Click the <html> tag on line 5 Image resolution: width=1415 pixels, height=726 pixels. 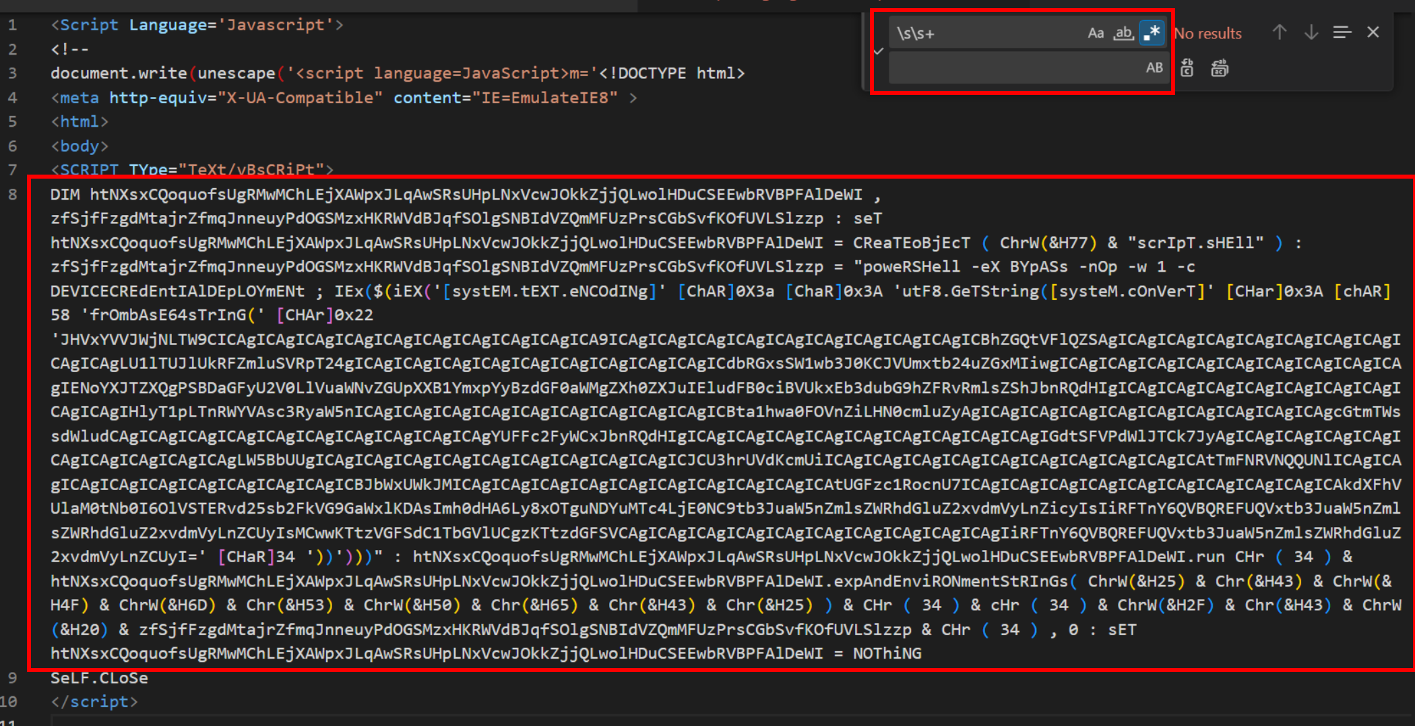click(x=80, y=122)
